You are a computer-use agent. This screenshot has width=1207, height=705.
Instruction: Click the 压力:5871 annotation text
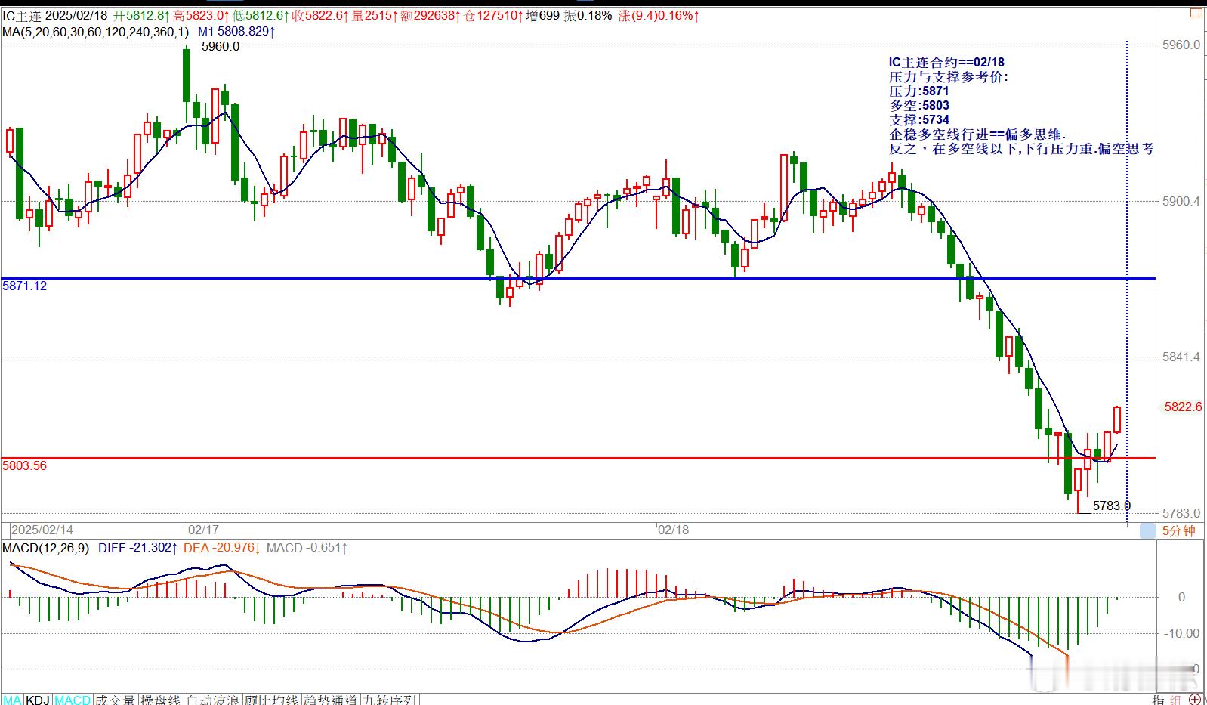coord(919,91)
